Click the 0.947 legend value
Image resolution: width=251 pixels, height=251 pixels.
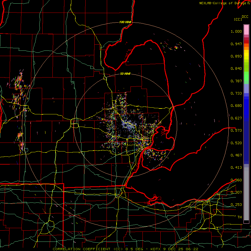click(x=236, y=44)
